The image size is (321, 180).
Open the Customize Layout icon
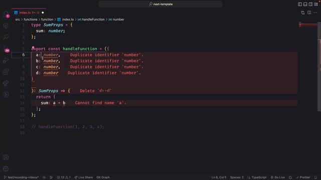(x=316, y=4)
